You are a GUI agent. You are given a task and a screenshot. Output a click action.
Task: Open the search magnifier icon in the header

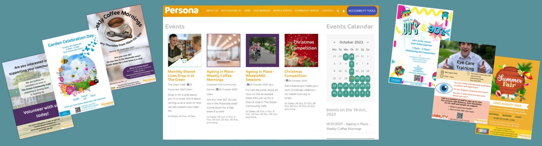click(338, 11)
